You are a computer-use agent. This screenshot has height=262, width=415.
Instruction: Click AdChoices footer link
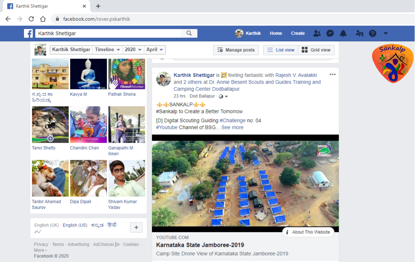(x=106, y=244)
